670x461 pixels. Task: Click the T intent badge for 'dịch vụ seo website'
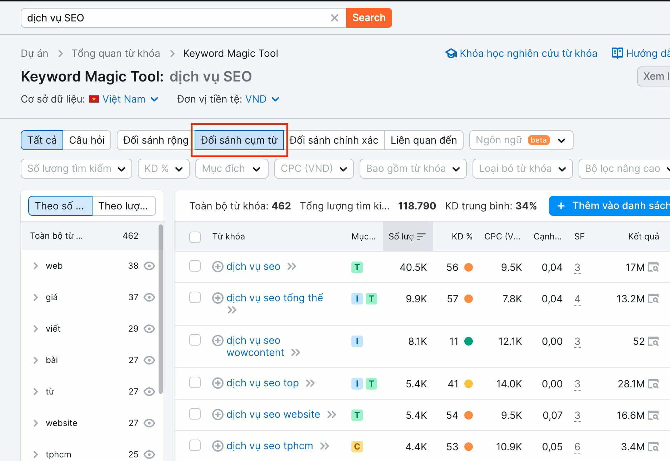pos(357,415)
